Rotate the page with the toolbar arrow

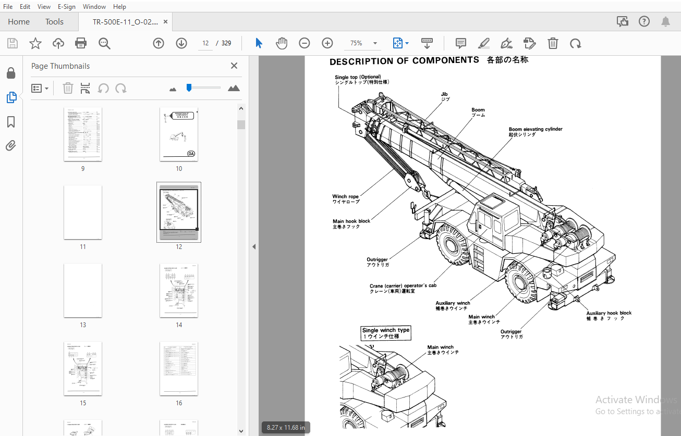[576, 43]
